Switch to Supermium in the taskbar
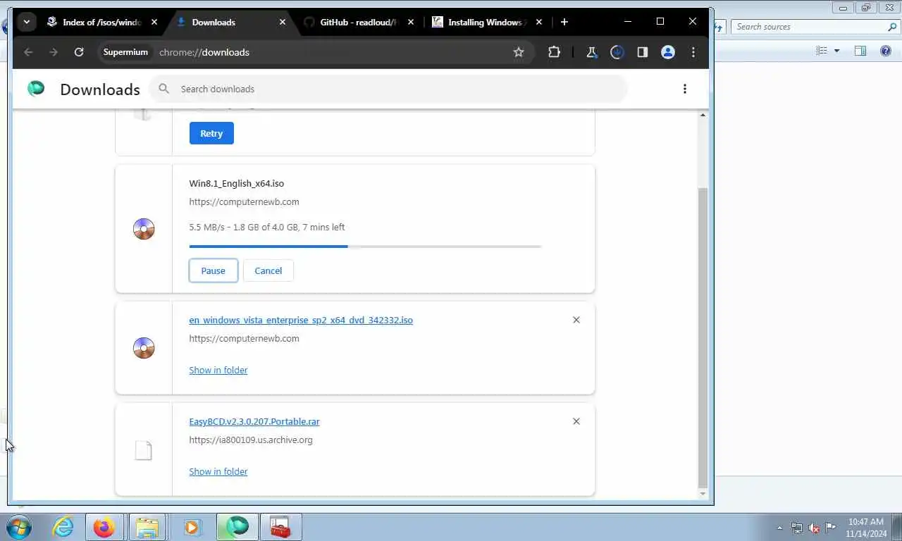Screen dimensions: 902x541 (x=237, y=527)
